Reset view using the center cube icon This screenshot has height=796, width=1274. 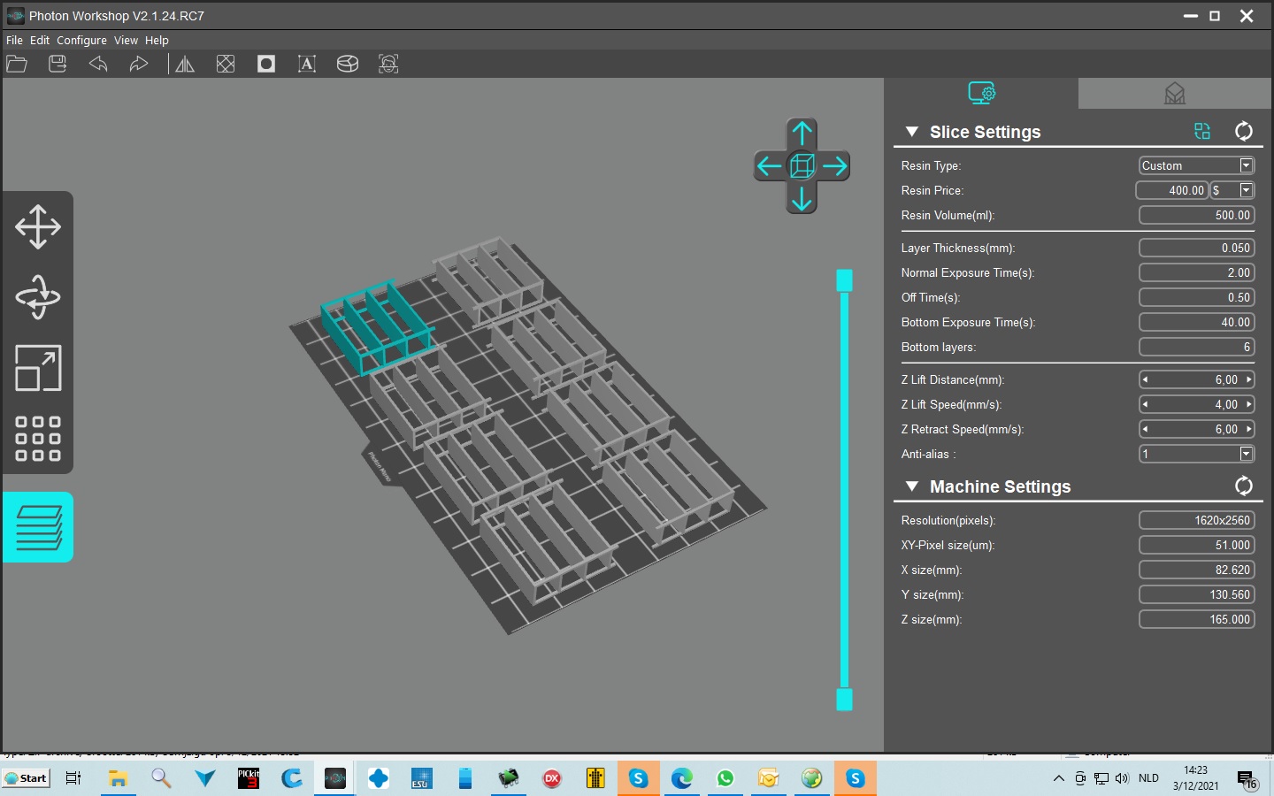pos(802,165)
